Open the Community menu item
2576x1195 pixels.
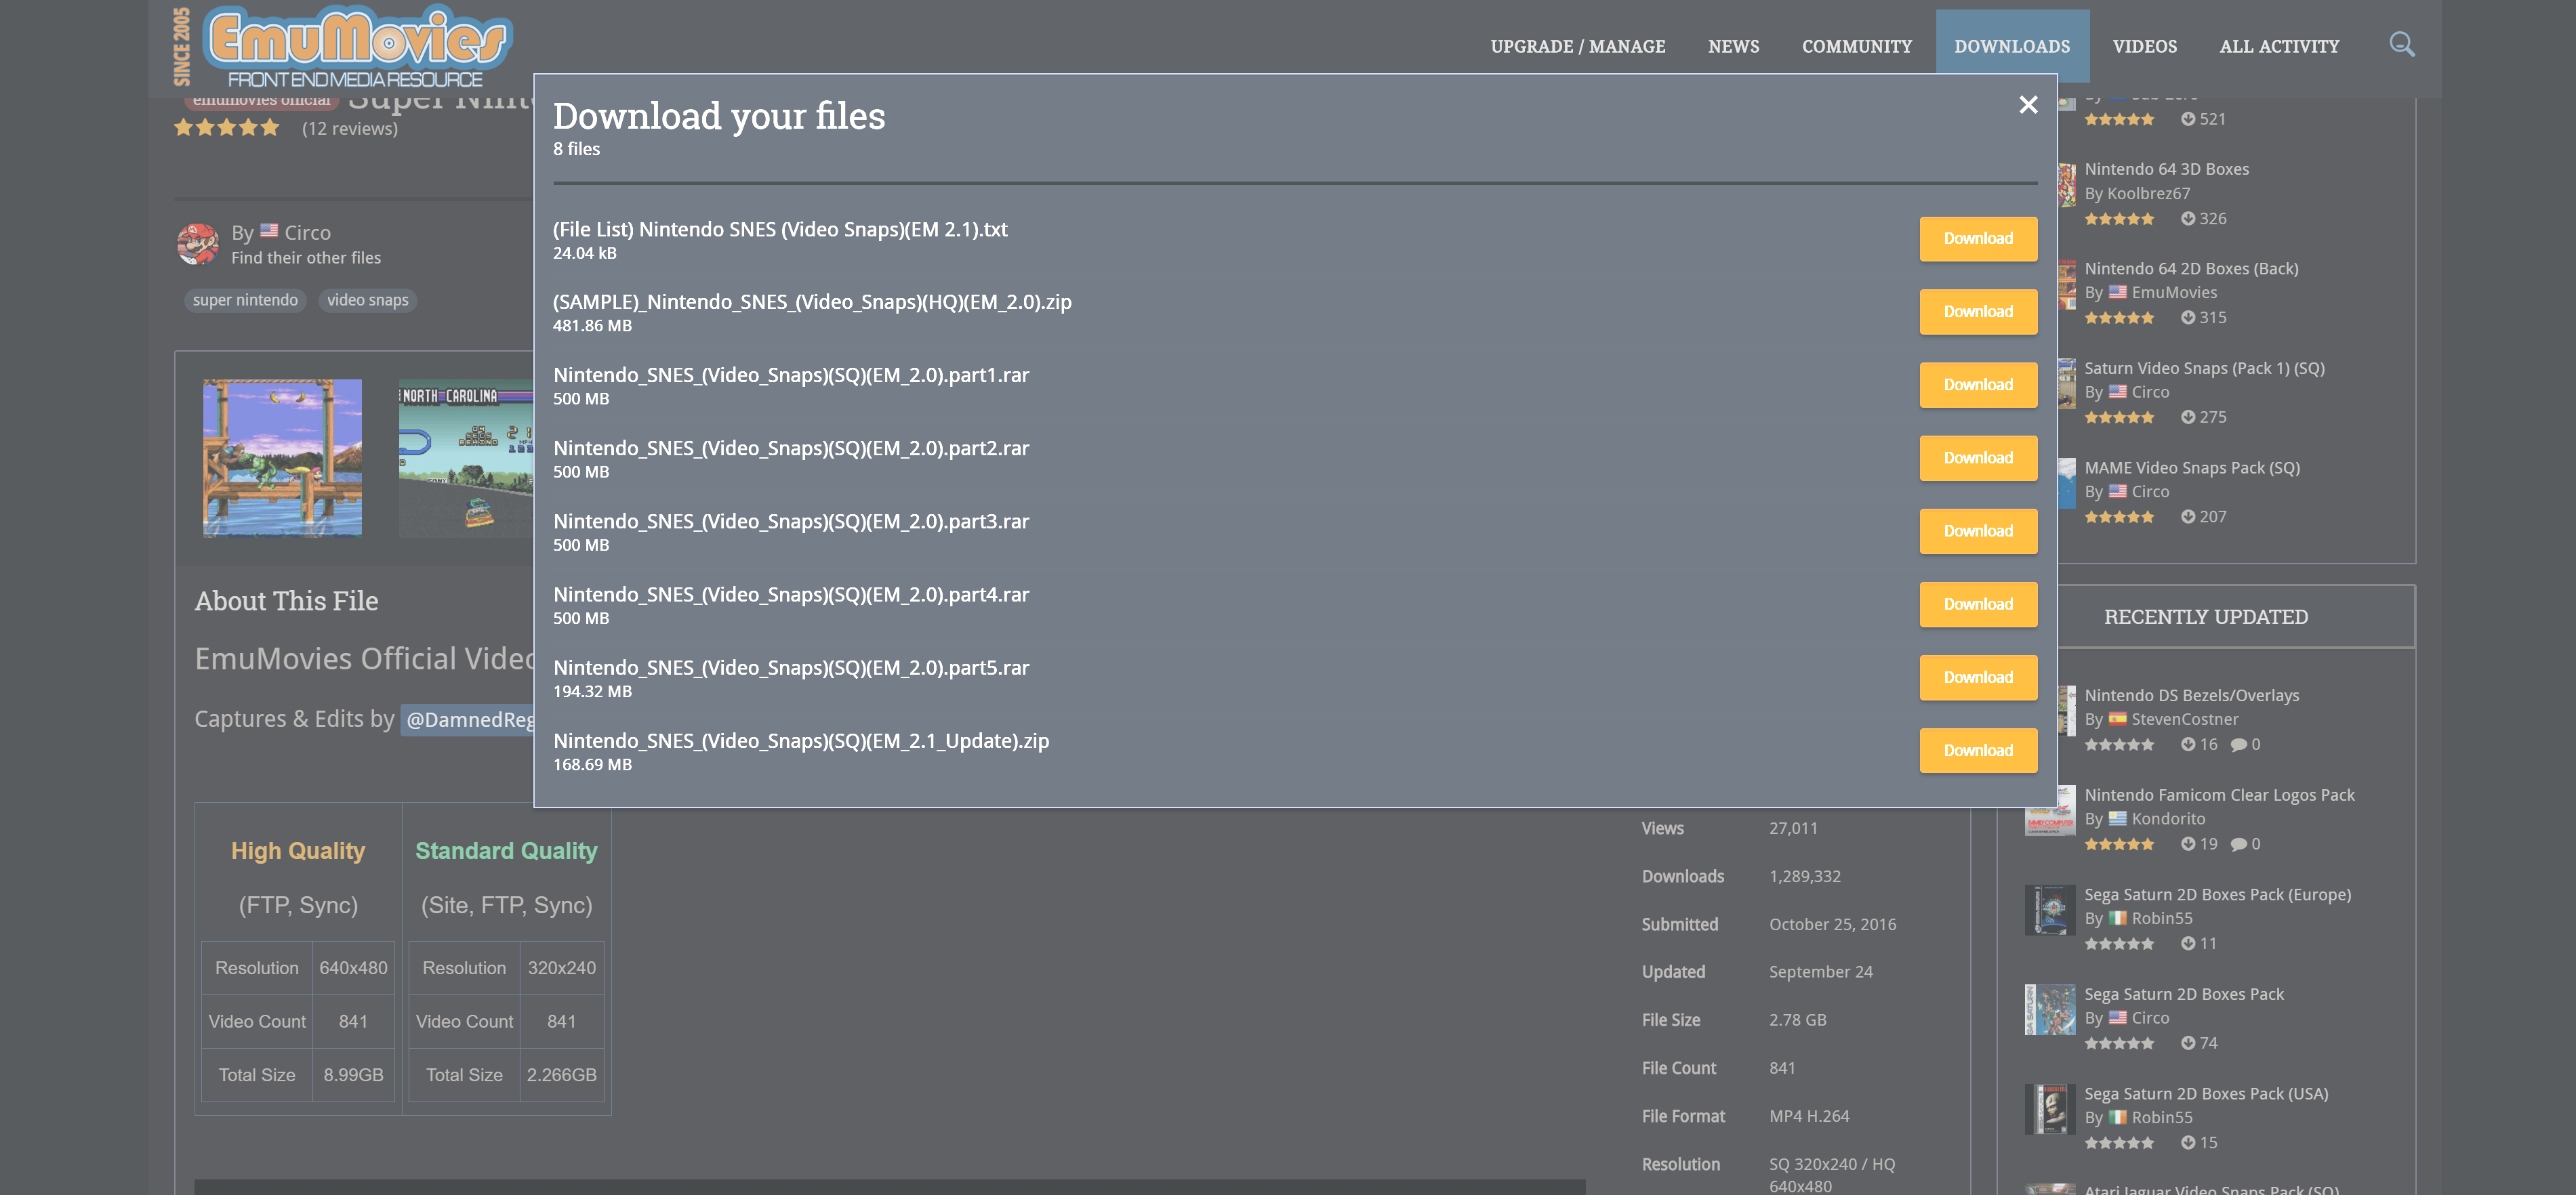1856,46
